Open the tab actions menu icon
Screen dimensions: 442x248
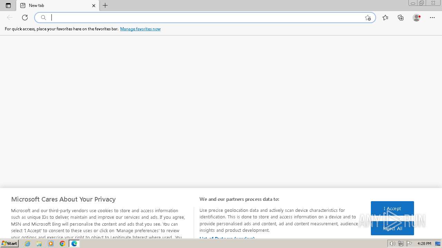[8, 6]
